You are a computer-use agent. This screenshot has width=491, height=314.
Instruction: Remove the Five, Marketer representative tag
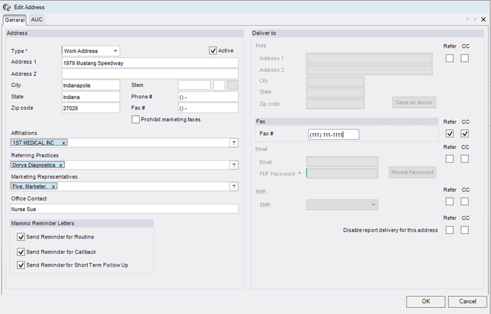(53, 187)
